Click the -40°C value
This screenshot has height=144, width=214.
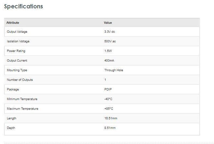coord(108,99)
